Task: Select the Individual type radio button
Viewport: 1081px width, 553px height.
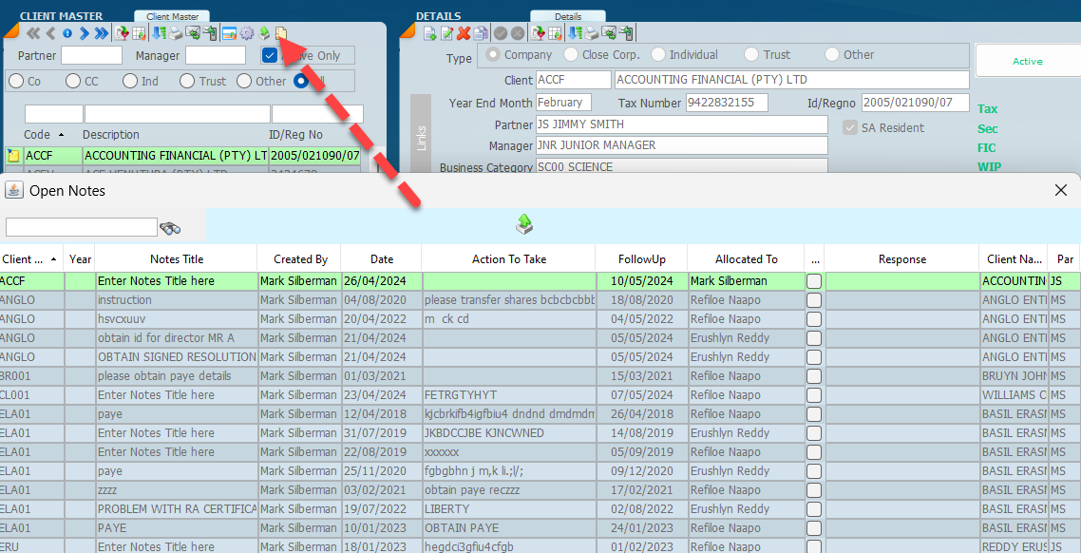Action: tap(660, 55)
